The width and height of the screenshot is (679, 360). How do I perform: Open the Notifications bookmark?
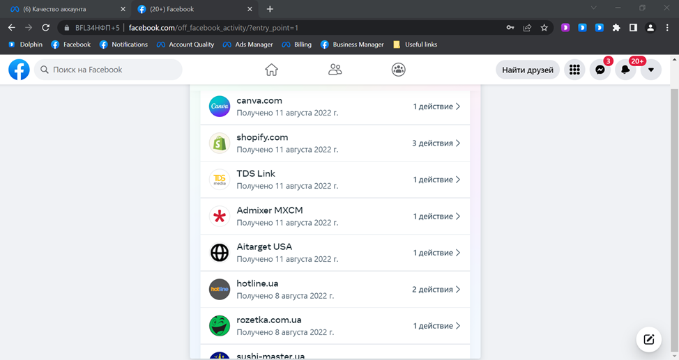click(123, 45)
